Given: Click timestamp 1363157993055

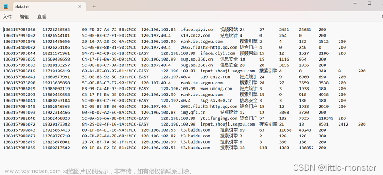Looking at the screenshot, I should tap(19, 59).
